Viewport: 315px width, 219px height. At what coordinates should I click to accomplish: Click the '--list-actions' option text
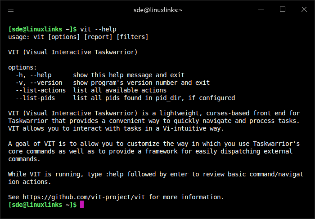tap(41, 90)
